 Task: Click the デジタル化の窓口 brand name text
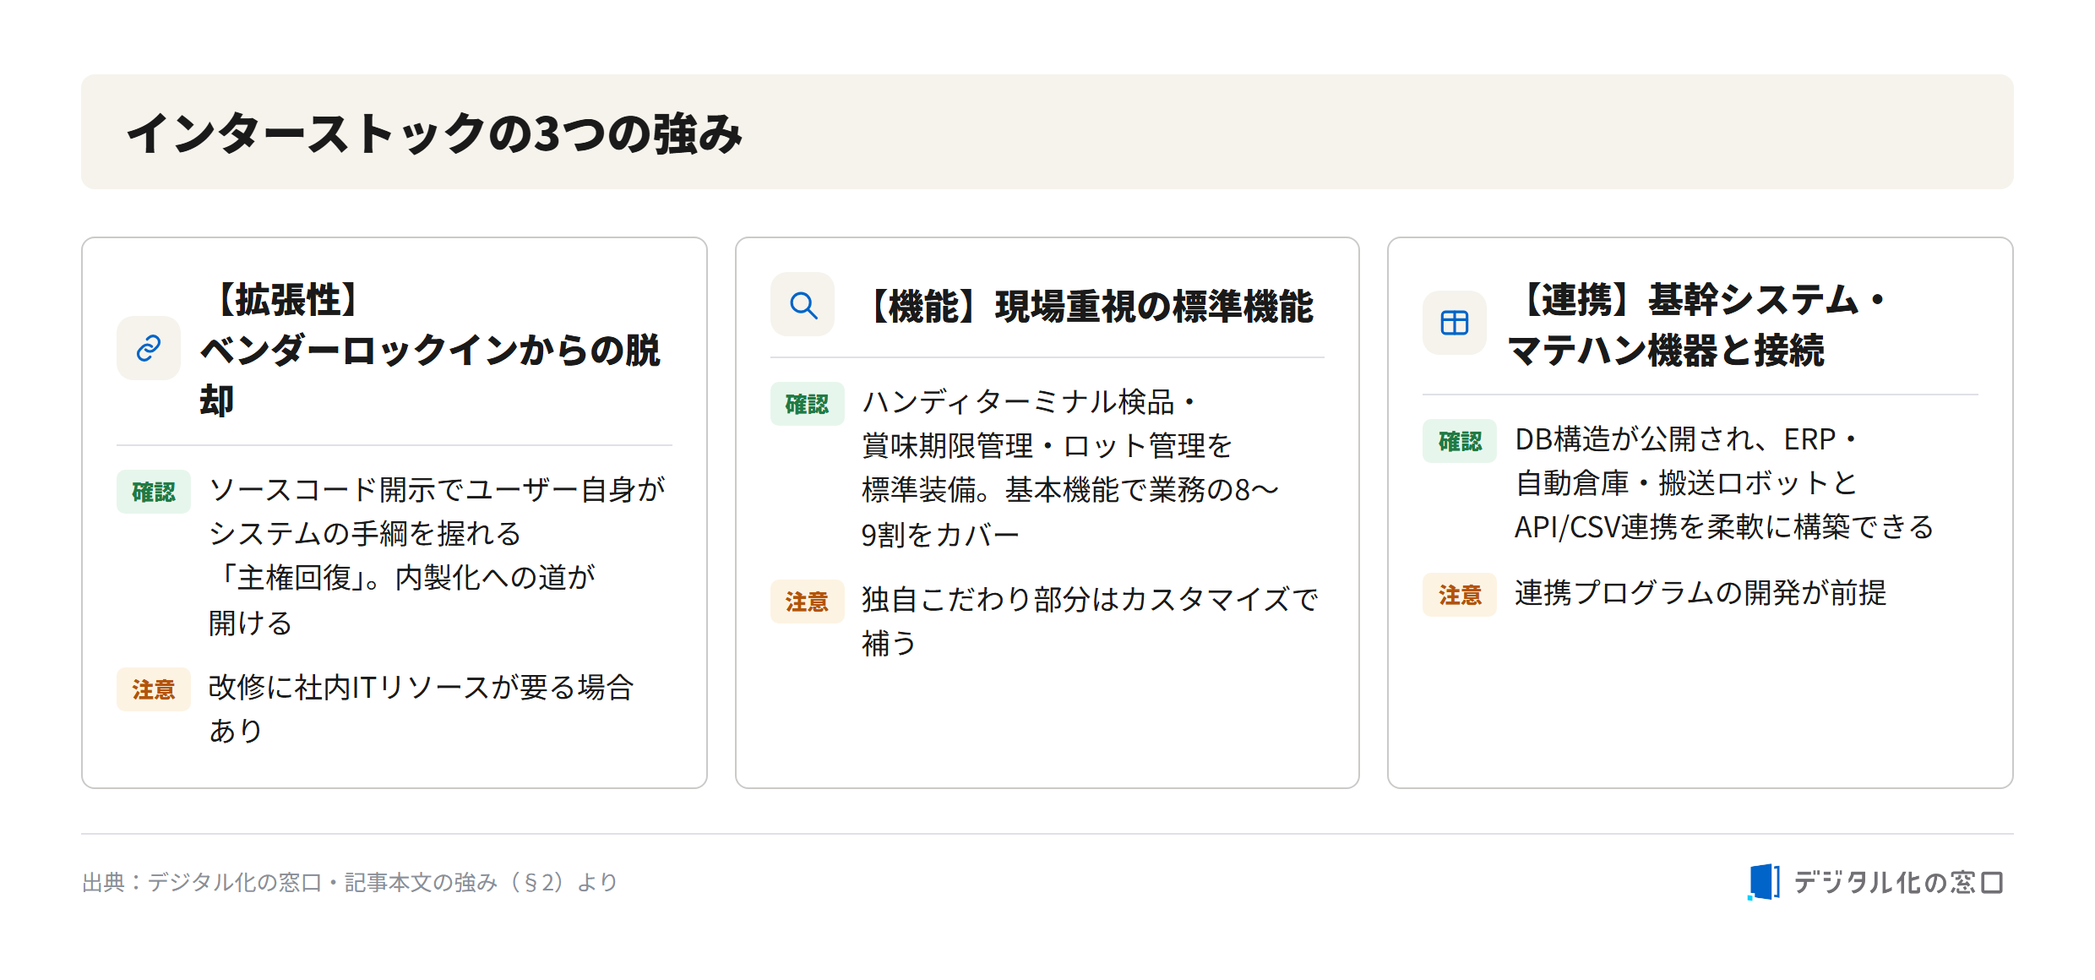coord(1898,882)
